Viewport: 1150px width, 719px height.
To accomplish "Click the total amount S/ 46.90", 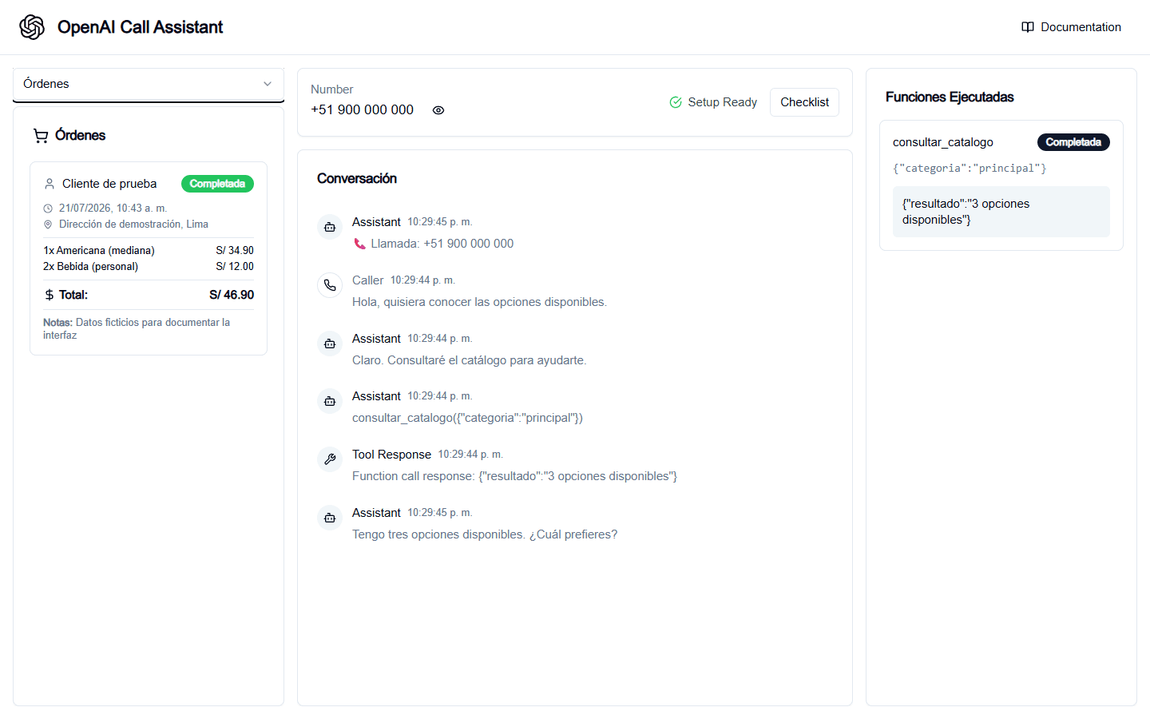I will coord(232,295).
